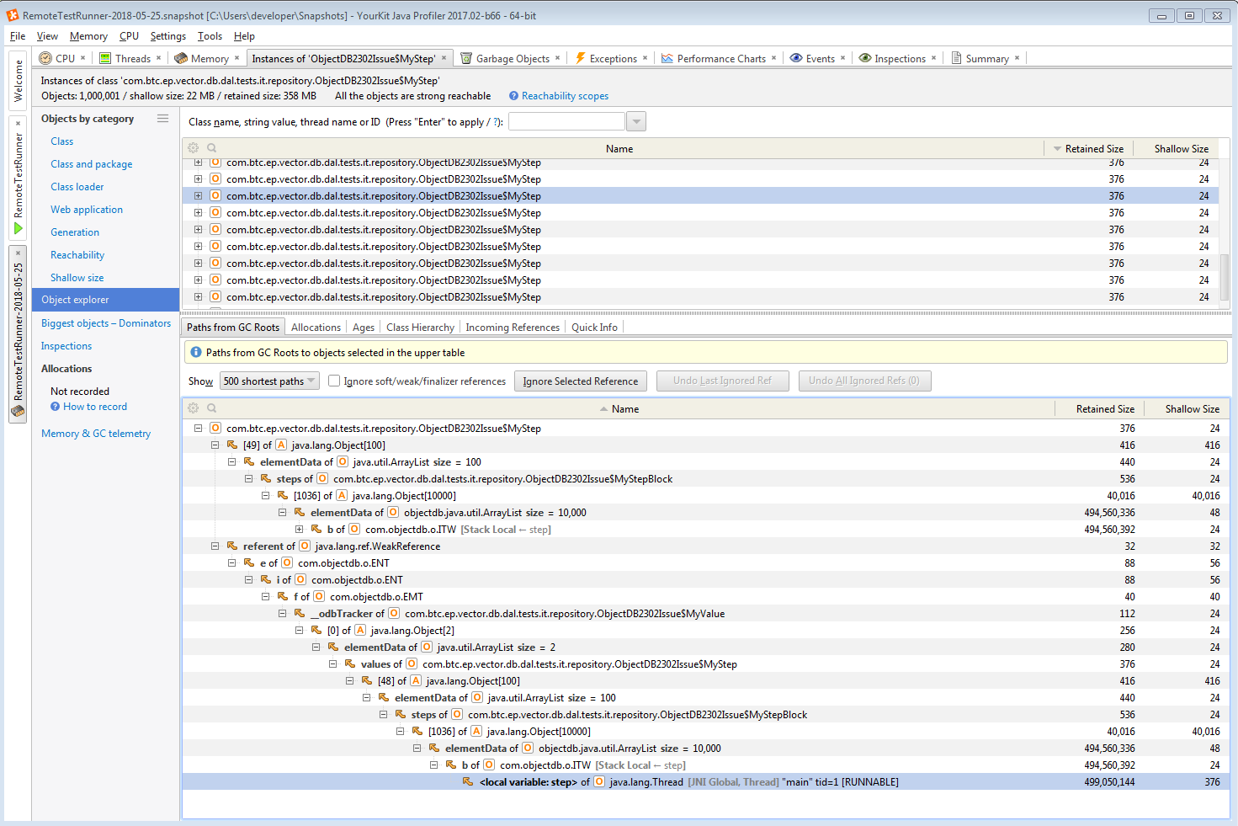Select the Class and package category
The width and height of the screenshot is (1238, 826).
pos(92,164)
